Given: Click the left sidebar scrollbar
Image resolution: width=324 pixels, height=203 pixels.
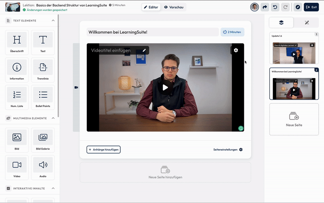Looking at the screenshot, I should [58, 66].
